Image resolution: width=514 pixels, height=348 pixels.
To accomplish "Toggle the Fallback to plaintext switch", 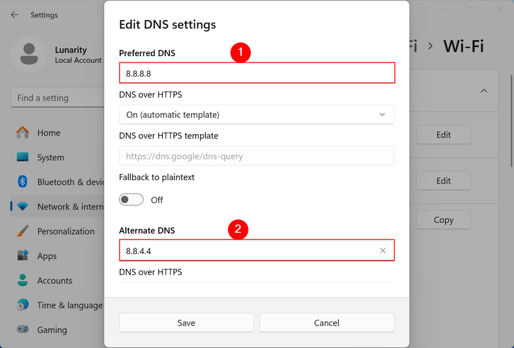I will click(131, 200).
